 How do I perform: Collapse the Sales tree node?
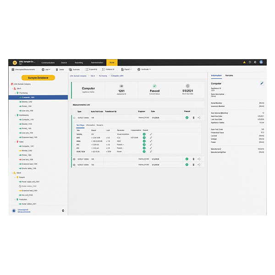coord(15,142)
